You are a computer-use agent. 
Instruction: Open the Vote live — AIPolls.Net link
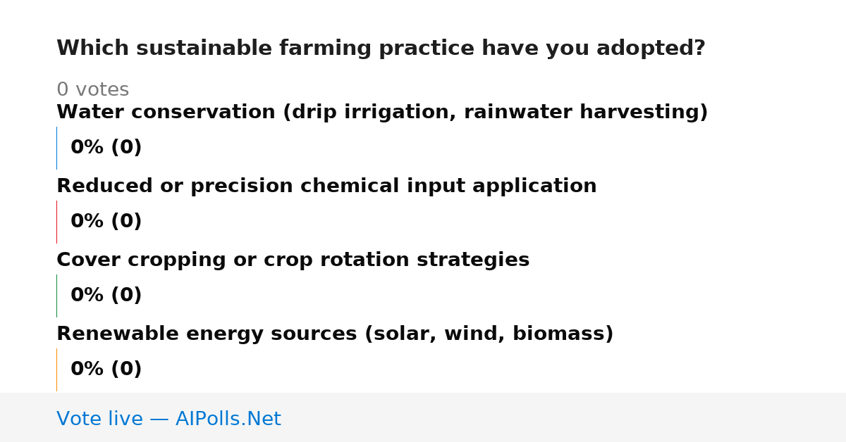click(168, 419)
